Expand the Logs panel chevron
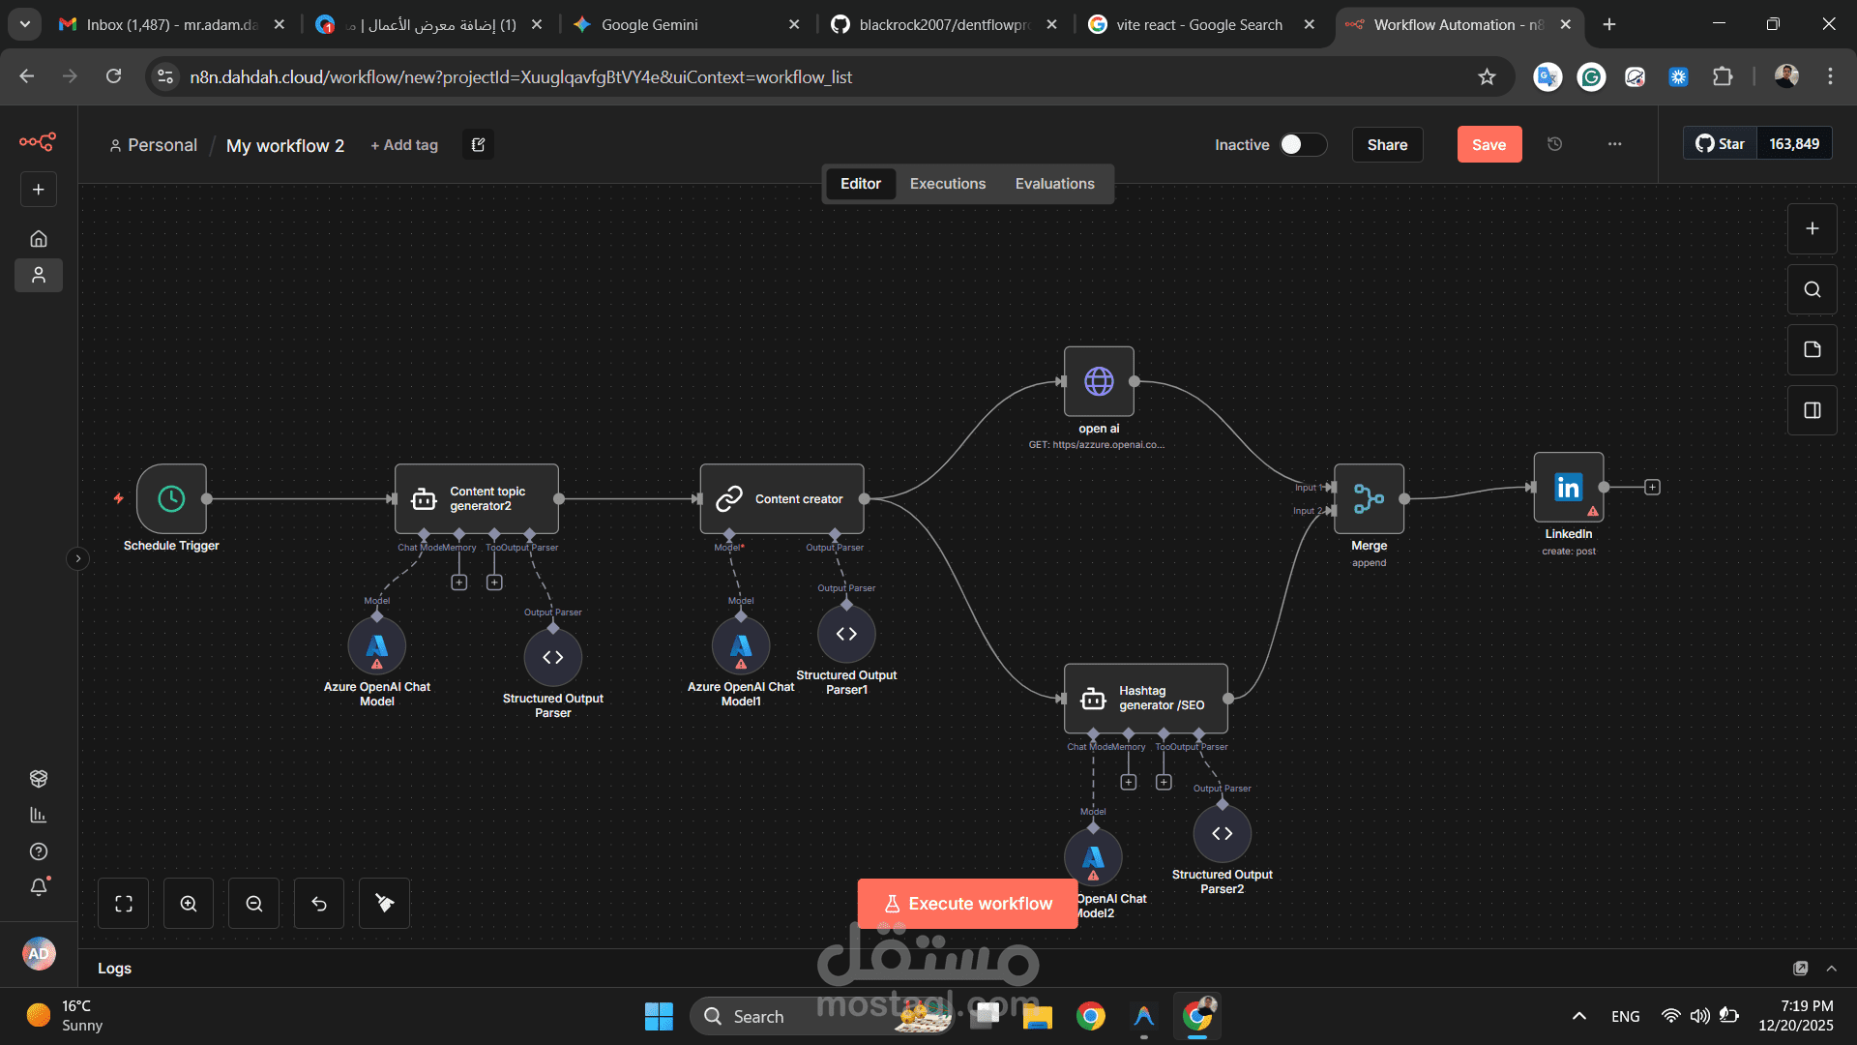The width and height of the screenshot is (1857, 1045). [1831, 969]
